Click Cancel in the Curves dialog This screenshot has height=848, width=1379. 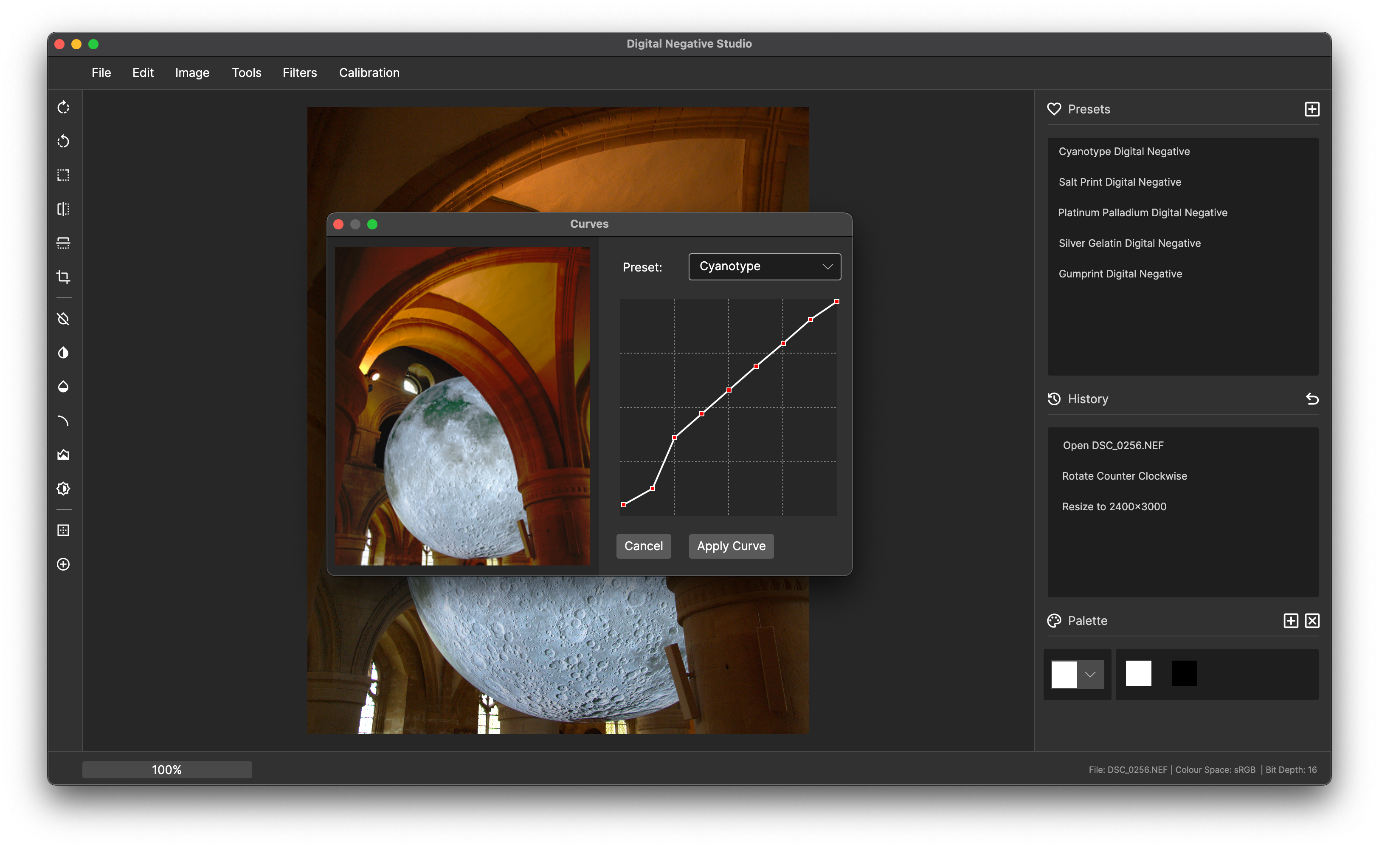click(643, 546)
